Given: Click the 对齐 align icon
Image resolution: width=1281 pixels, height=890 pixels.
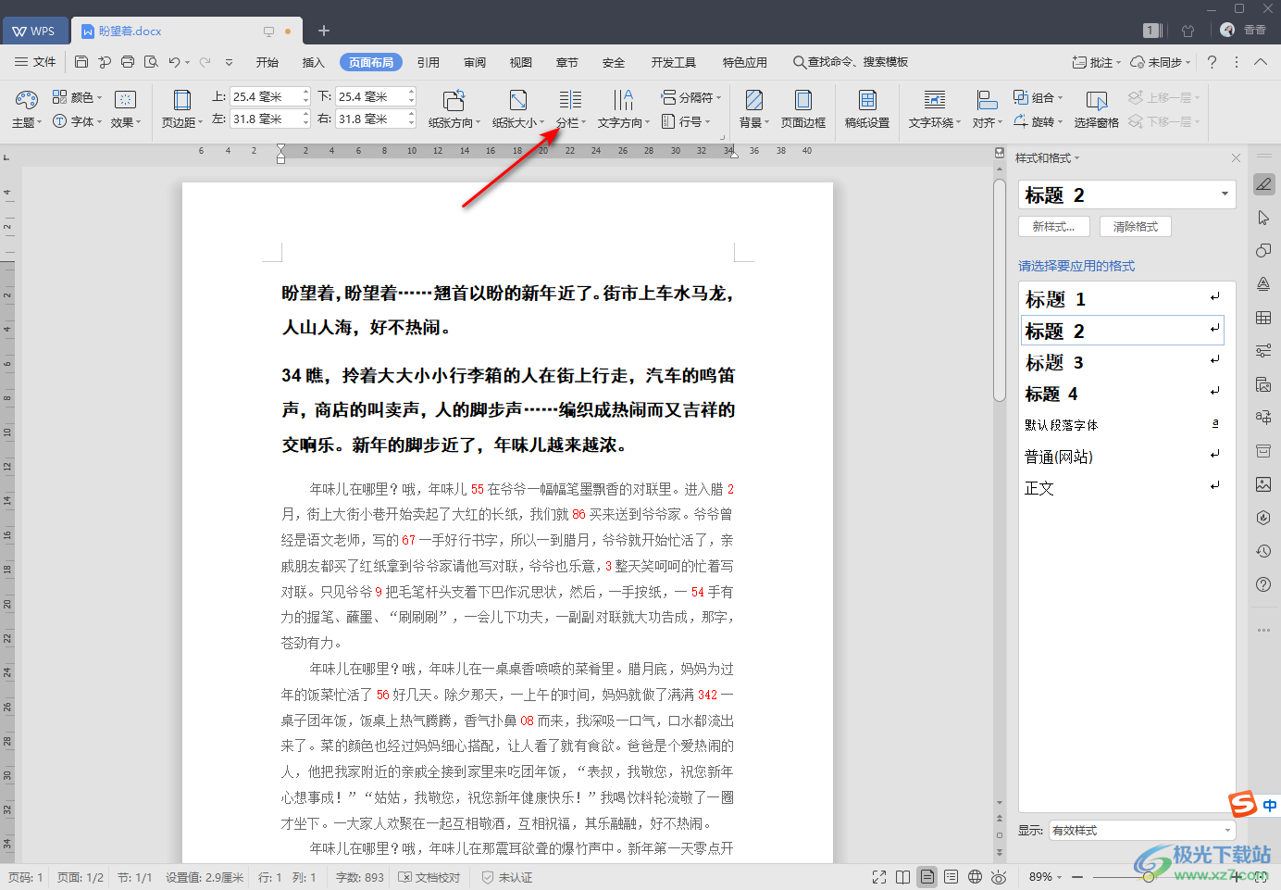Looking at the screenshot, I should [x=987, y=100].
